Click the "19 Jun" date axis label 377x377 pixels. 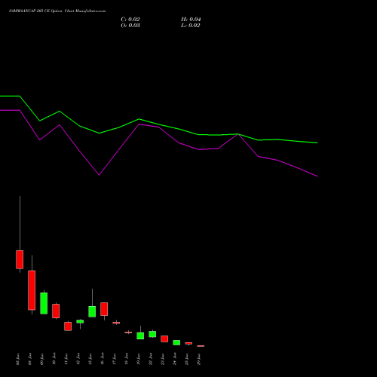(x=139, y=359)
